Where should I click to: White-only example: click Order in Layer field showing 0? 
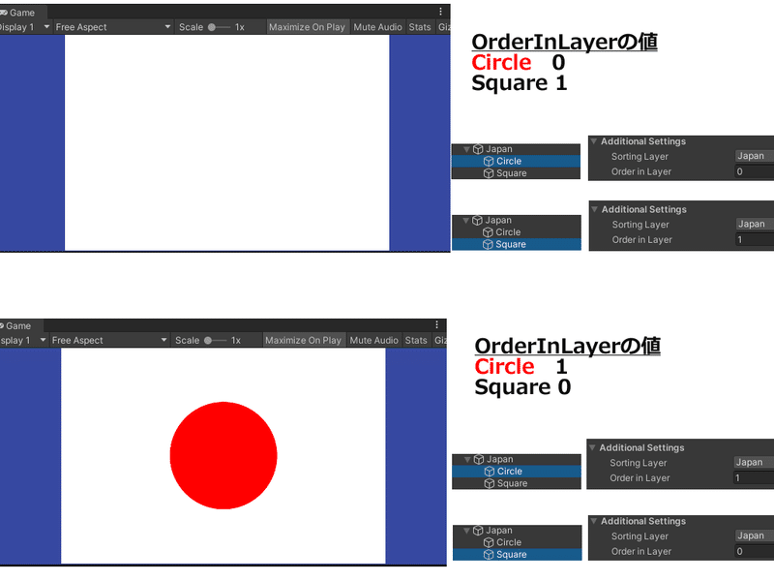click(x=755, y=171)
